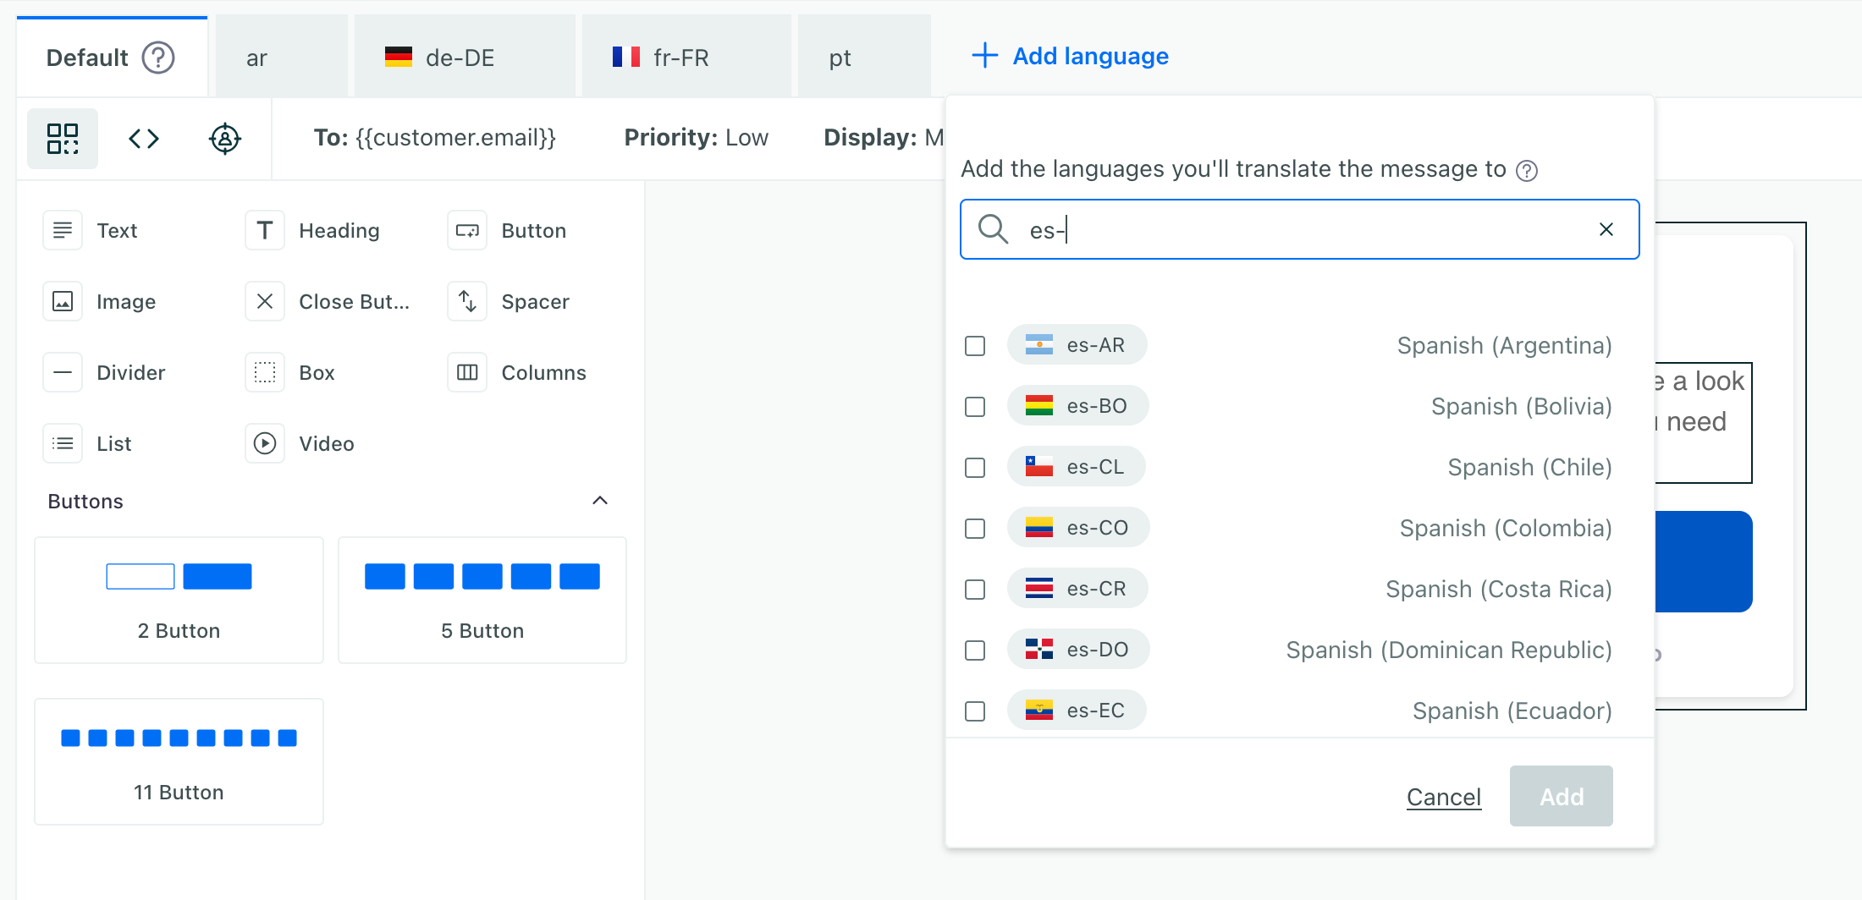The width and height of the screenshot is (1862, 900).
Task: Select the 5 Button layout thumbnail
Action: 482,600
